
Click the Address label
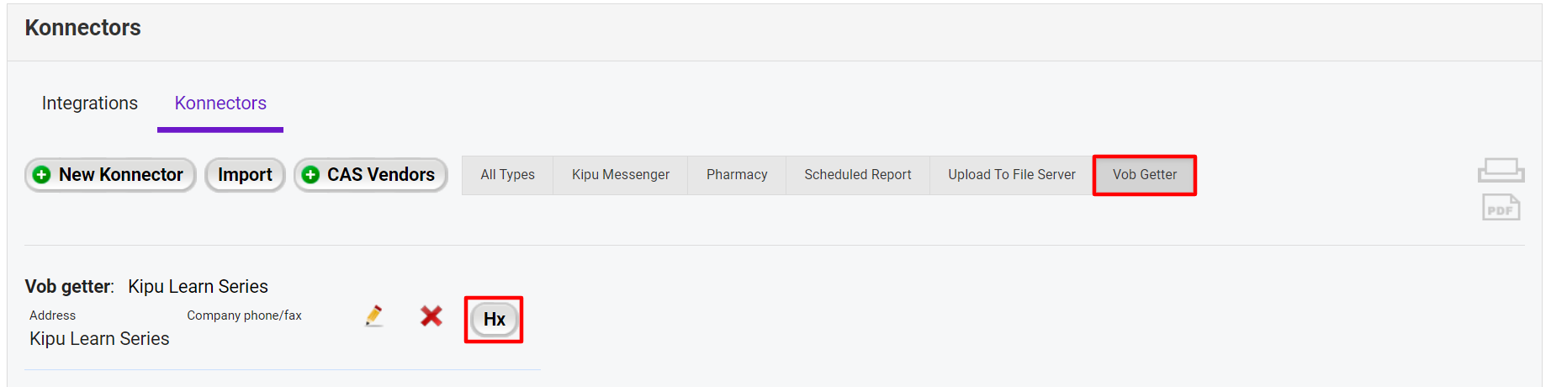coord(52,315)
